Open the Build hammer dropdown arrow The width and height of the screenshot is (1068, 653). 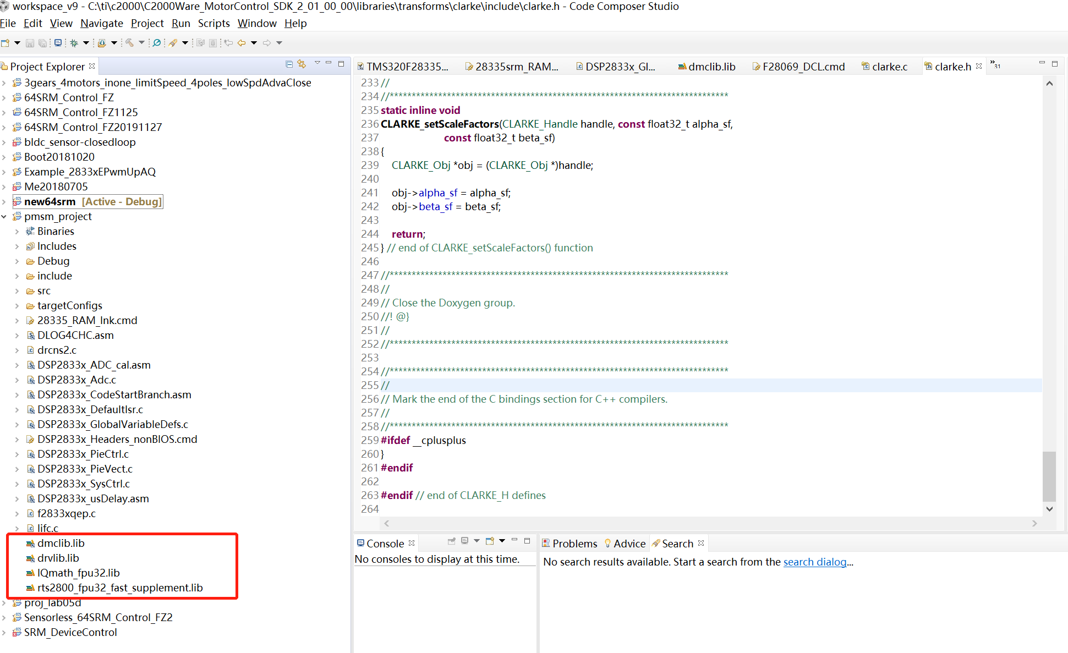(x=141, y=43)
